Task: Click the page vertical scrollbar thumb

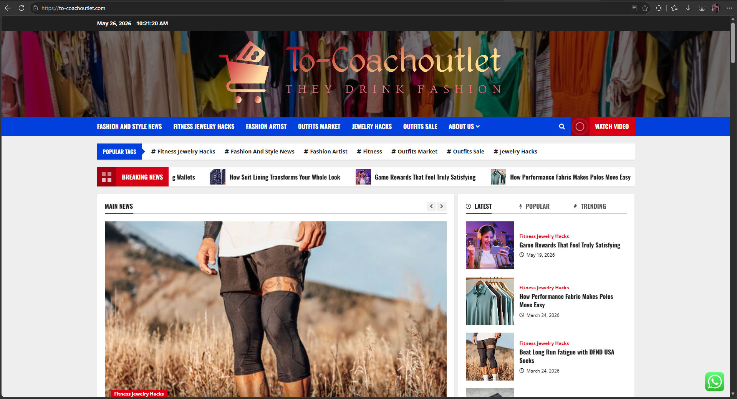Action: pyautogui.click(x=733, y=43)
